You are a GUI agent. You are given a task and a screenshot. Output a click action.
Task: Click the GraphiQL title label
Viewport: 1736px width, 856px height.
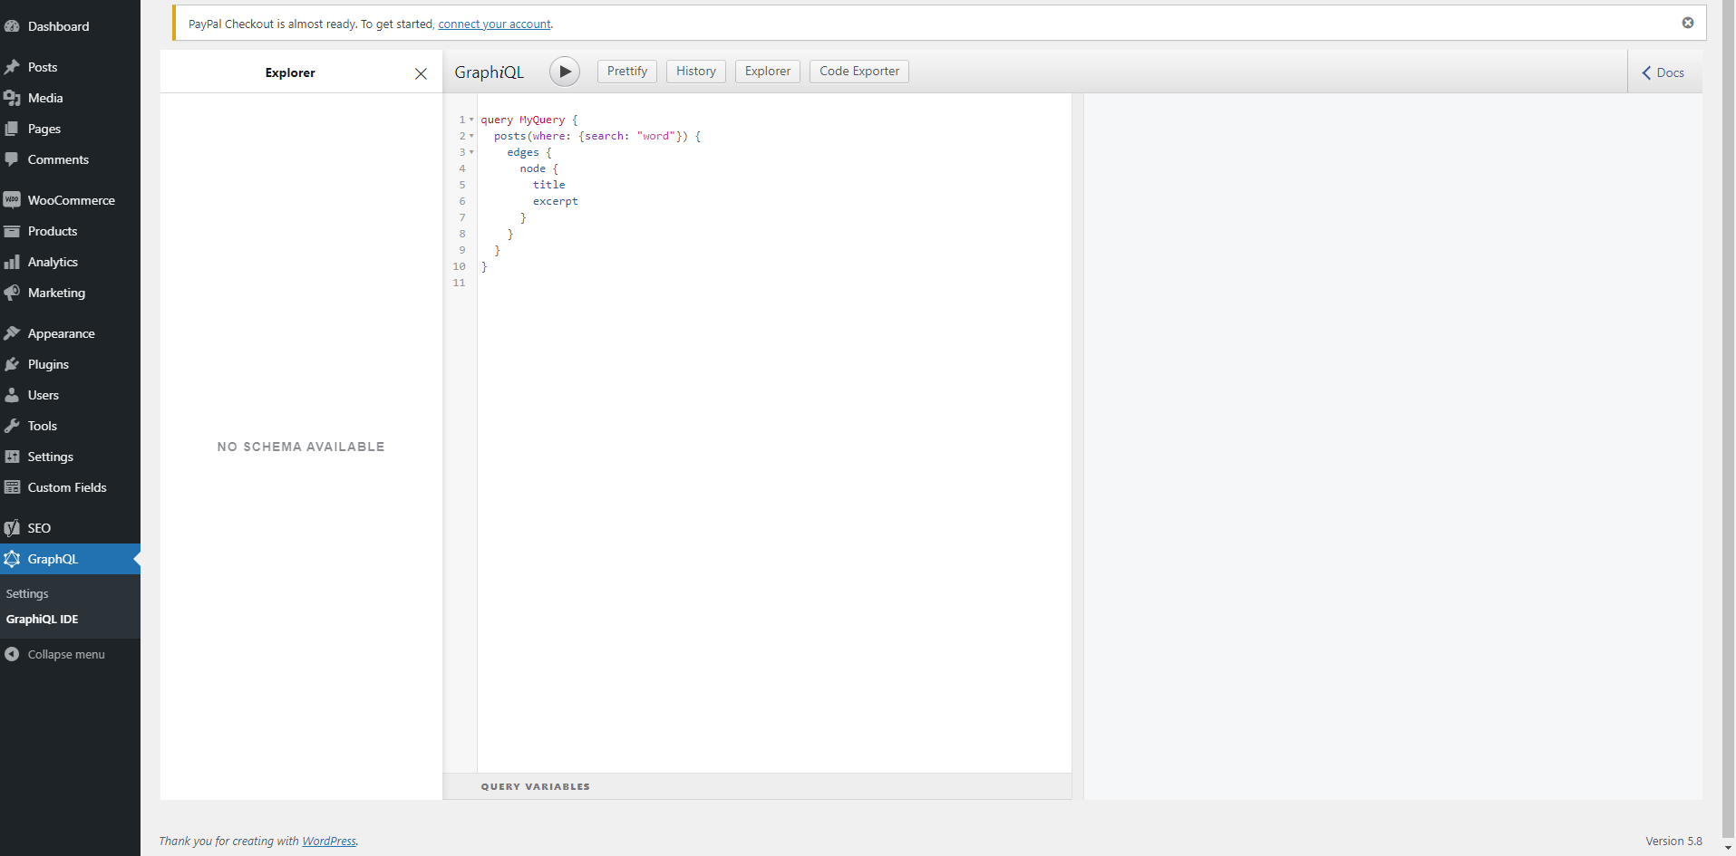click(x=490, y=72)
